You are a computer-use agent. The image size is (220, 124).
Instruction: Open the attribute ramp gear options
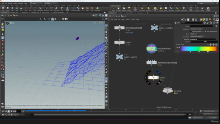tap(216, 44)
